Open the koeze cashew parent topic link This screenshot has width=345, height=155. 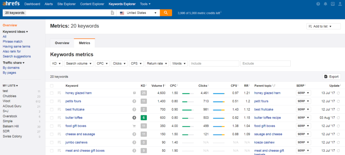pyautogui.click(x=264, y=143)
